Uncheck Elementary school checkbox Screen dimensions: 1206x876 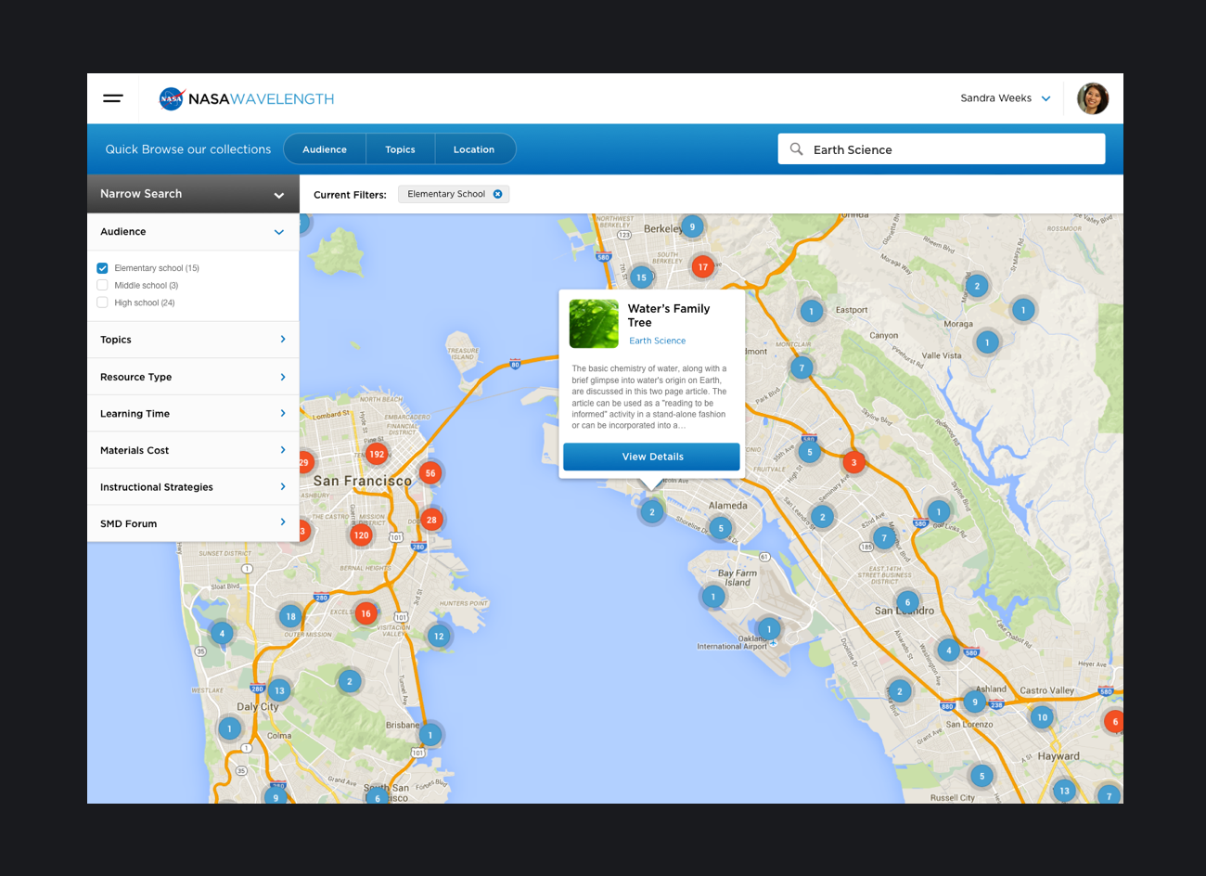(x=102, y=268)
